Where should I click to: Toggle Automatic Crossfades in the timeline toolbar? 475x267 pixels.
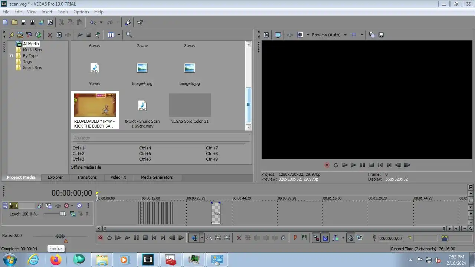[325, 238]
